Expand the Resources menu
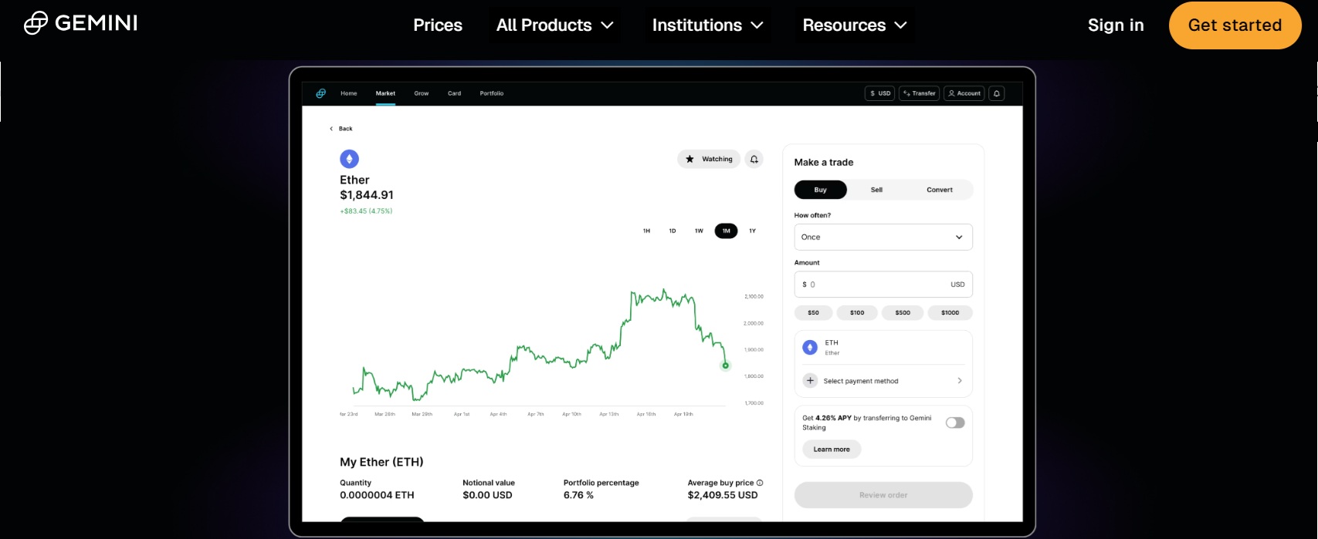This screenshot has height=539, width=1318. pos(855,25)
